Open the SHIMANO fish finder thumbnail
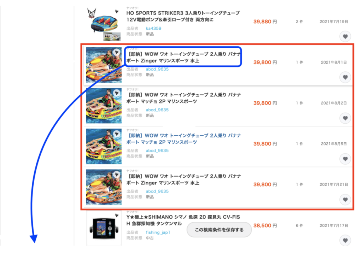 [x=104, y=228]
